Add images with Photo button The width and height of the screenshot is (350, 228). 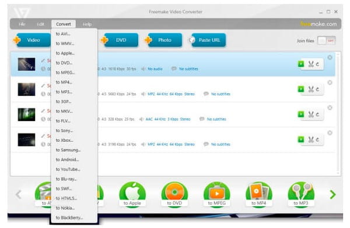point(163,40)
